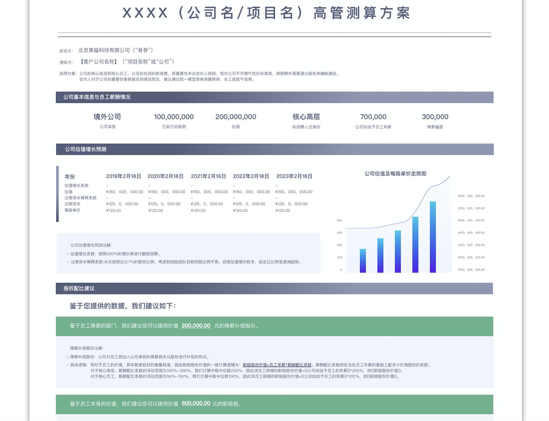The width and height of the screenshot is (549, 421).
Task: Click 注册资本稀释系数 row label in forecast table
Action: tap(80, 198)
